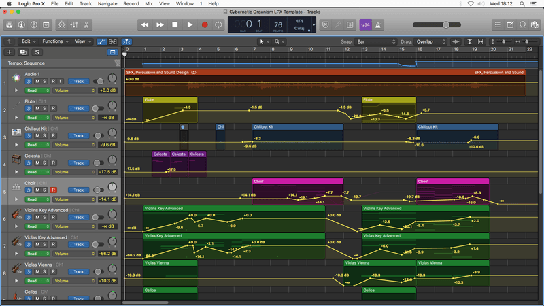Stop playback with Stop button
The width and height of the screenshot is (544, 306).
coord(175,24)
